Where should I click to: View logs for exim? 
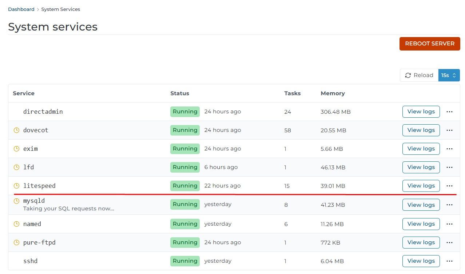(x=421, y=149)
